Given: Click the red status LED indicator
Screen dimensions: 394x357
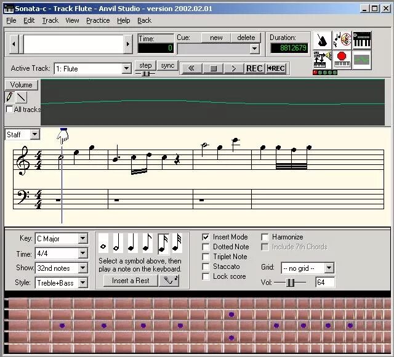Looking at the screenshot, I should pyautogui.click(x=315, y=73).
